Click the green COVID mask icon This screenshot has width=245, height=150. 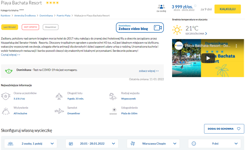pos(8,71)
